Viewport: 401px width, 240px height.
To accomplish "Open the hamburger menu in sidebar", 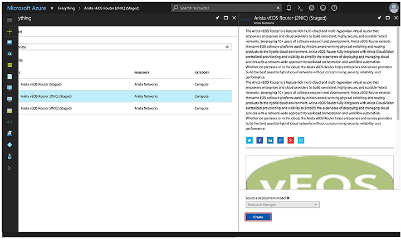I will [9, 19].
